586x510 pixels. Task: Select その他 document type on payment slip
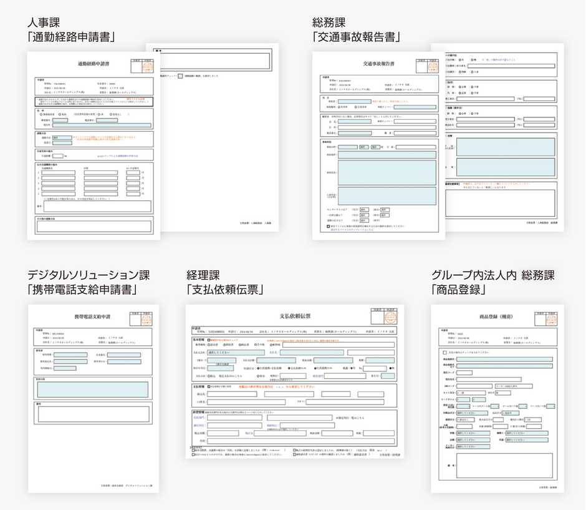coord(256,345)
